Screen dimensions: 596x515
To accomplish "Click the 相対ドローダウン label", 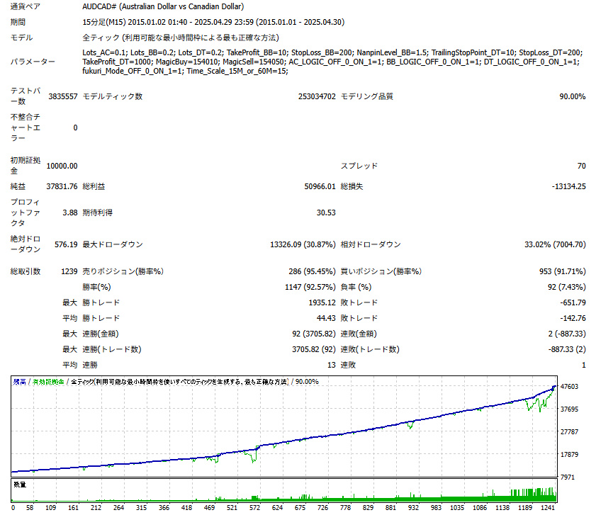I will click(371, 245).
